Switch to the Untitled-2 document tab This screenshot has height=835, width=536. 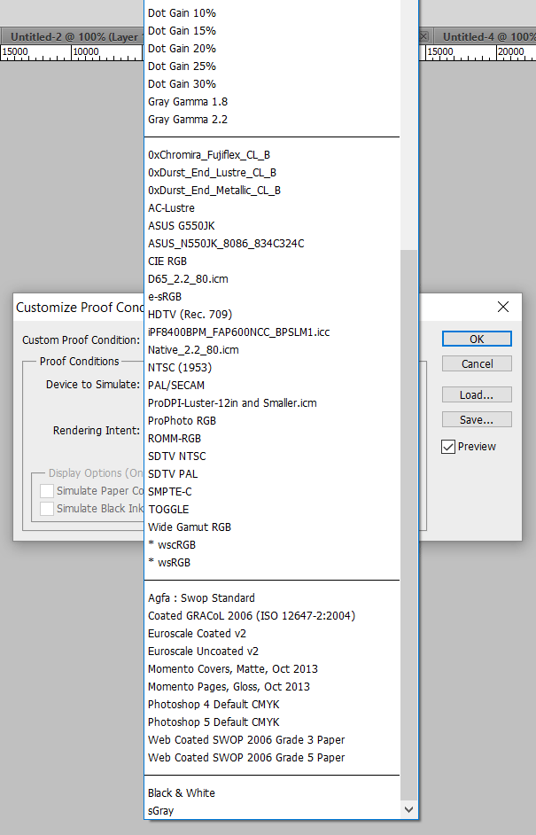coord(71,36)
